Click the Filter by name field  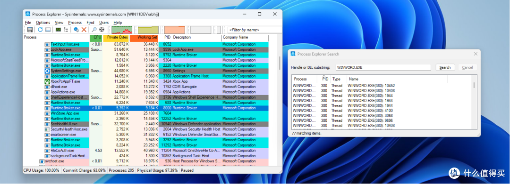tap(255, 30)
